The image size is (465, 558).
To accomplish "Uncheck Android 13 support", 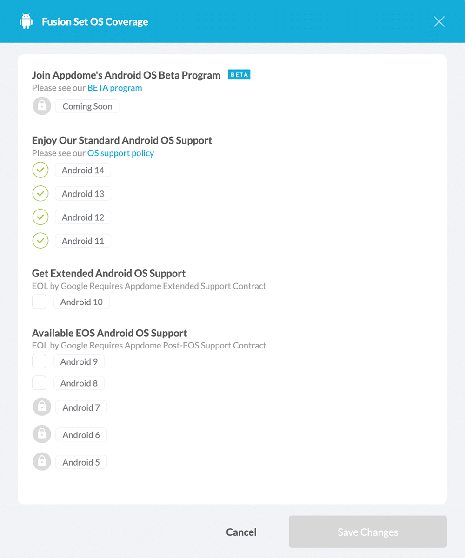I will click(40, 193).
